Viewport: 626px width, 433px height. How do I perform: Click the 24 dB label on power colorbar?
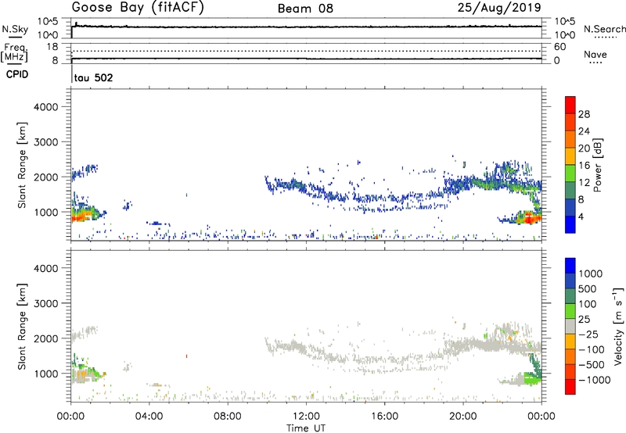click(x=584, y=131)
